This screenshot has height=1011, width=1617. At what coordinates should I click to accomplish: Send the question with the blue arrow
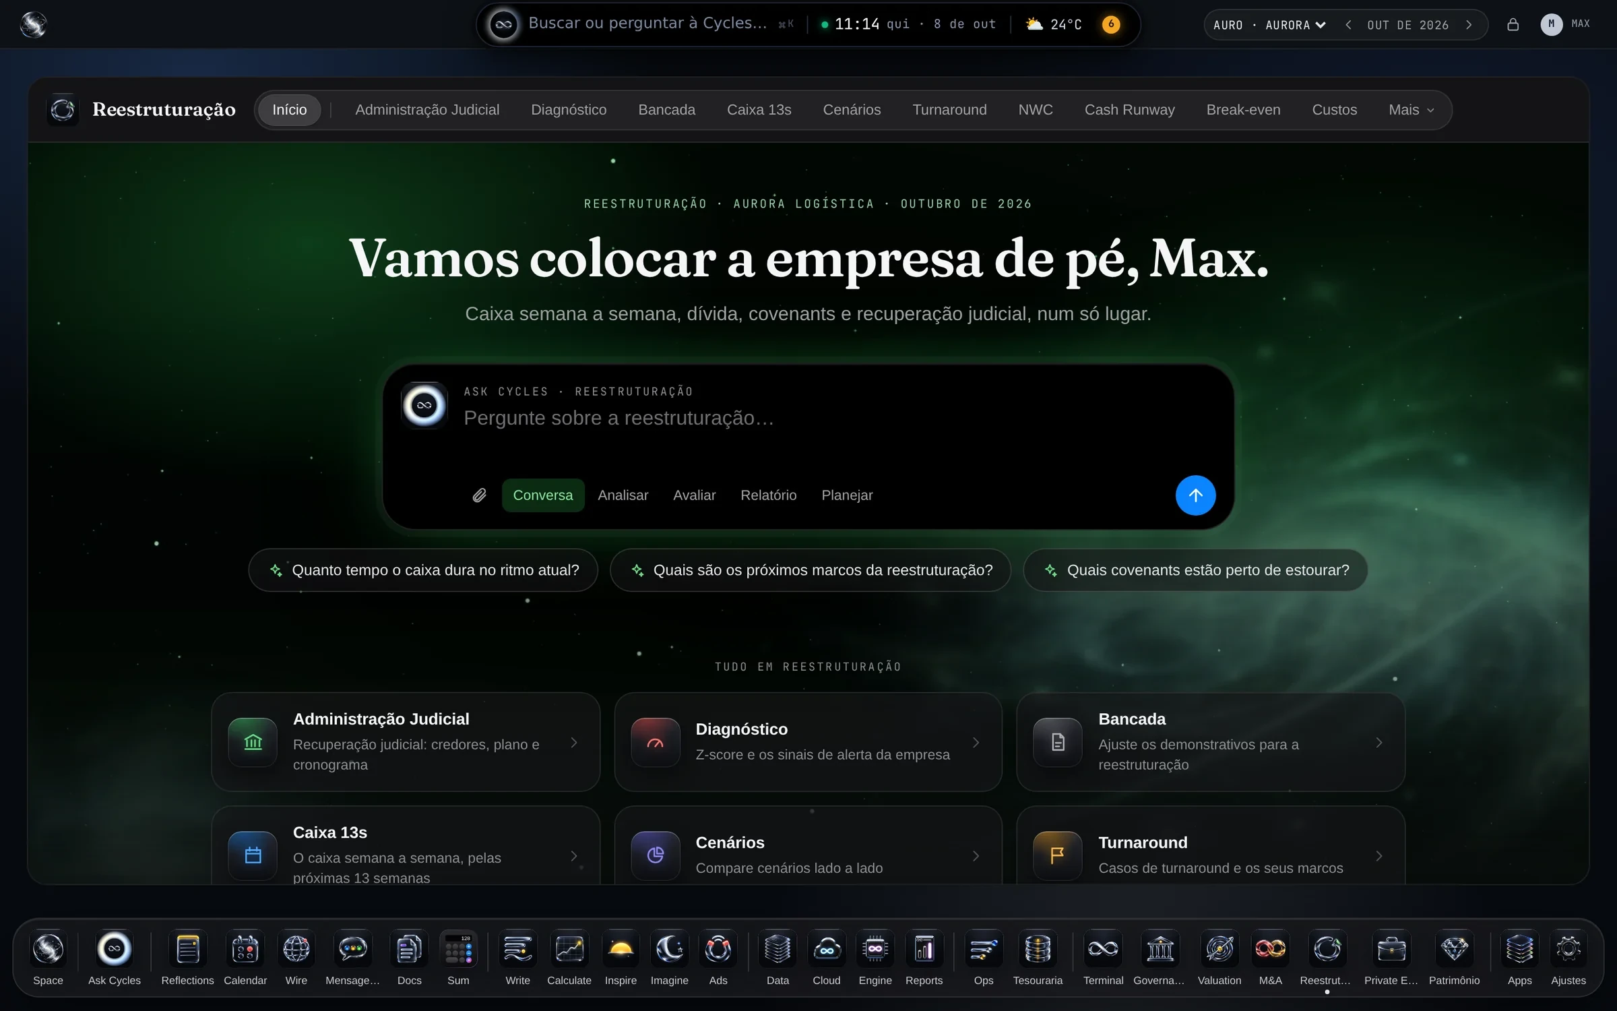(1195, 495)
